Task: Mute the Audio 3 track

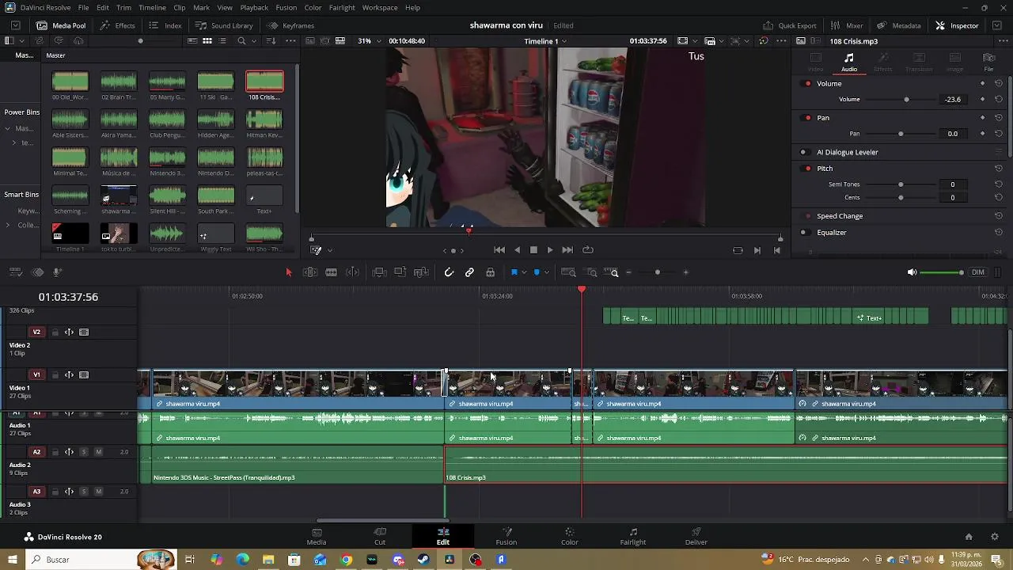Action: point(98,492)
